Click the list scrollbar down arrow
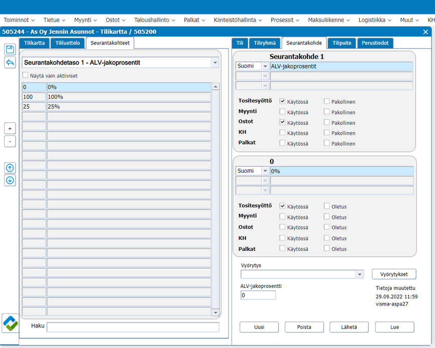Screen dimensions: 435x348 point(216,313)
